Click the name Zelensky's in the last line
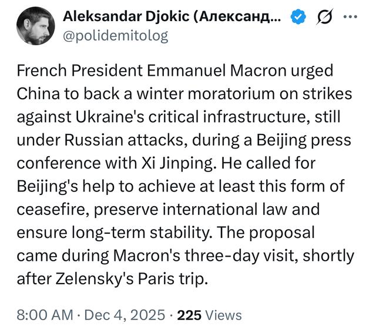This screenshot has height=333, width=376. (95, 280)
